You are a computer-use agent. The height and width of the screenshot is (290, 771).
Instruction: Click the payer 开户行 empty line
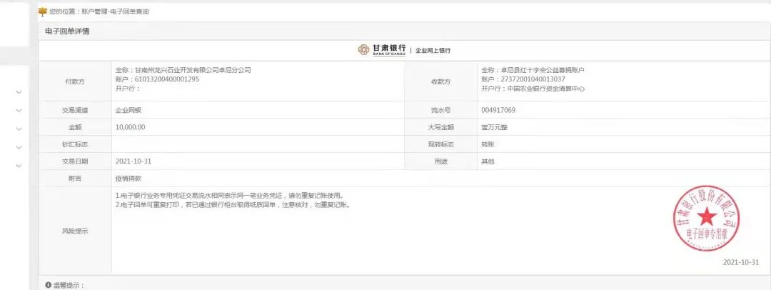[x=128, y=89]
